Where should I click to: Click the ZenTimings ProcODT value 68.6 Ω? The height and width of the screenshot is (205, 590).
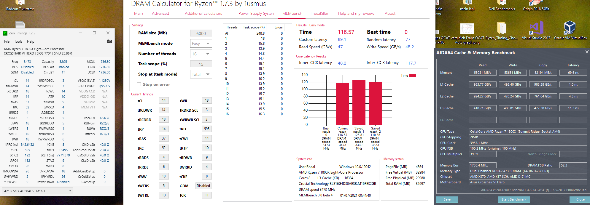[x=104, y=118]
